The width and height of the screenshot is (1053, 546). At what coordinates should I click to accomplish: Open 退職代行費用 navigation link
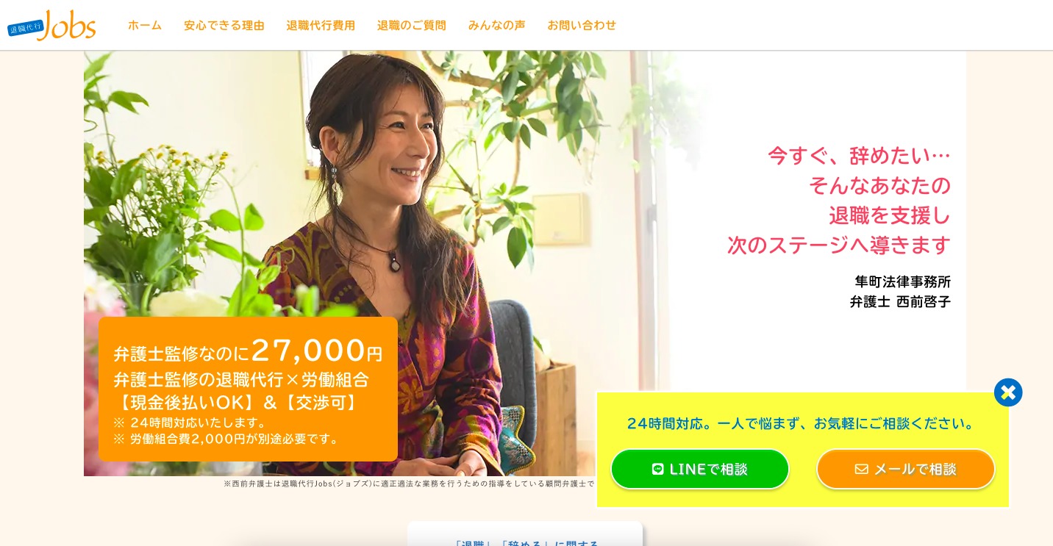pos(321,25)
